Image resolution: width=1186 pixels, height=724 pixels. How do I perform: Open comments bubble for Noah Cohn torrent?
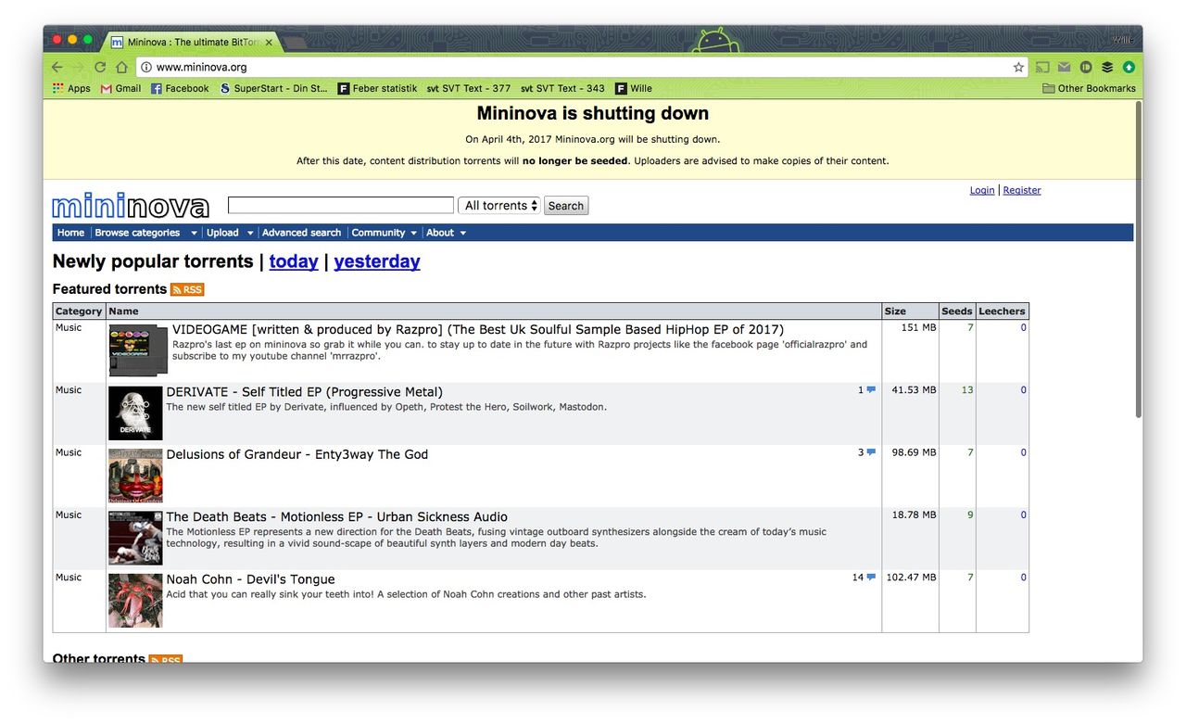871,578
